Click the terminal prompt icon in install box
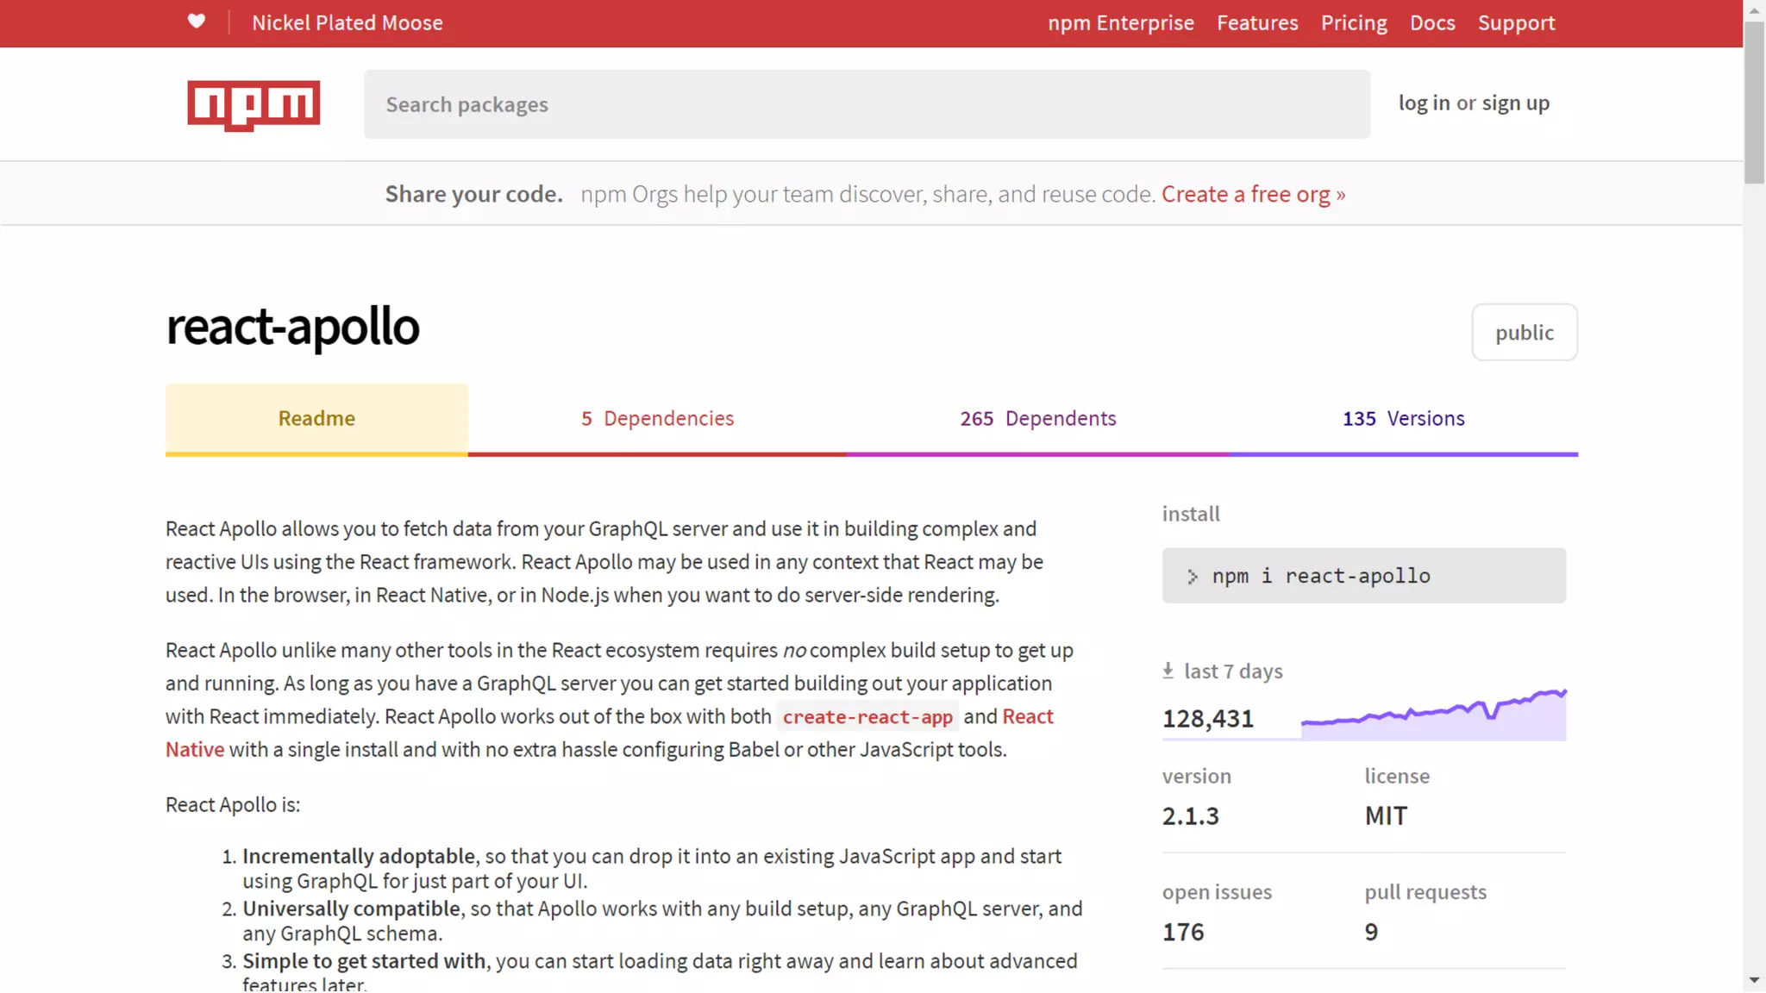 [1192, 577]
